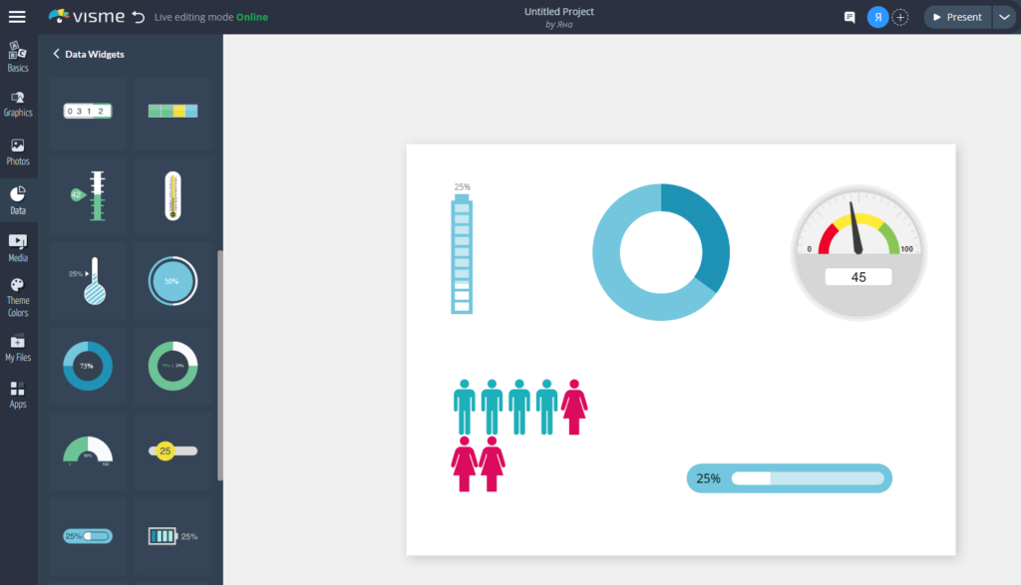This screenshot has width=1021, height=585.
Task: Click the Online status text
Action: (252, 17)
